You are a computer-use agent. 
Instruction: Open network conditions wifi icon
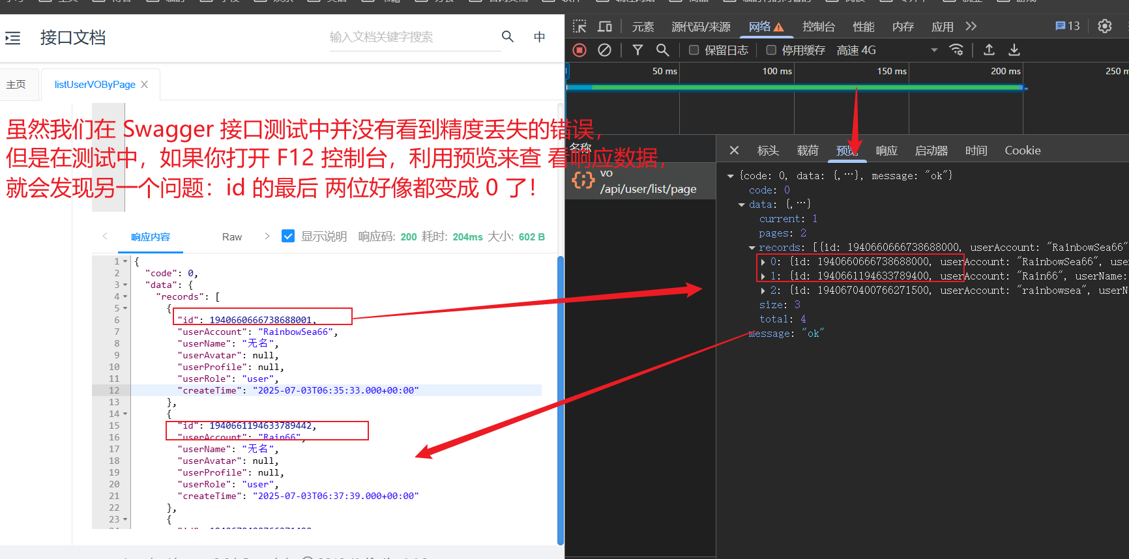[956, 50]
